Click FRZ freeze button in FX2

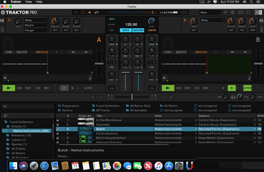pyautogui.click(x=242, y=30)
